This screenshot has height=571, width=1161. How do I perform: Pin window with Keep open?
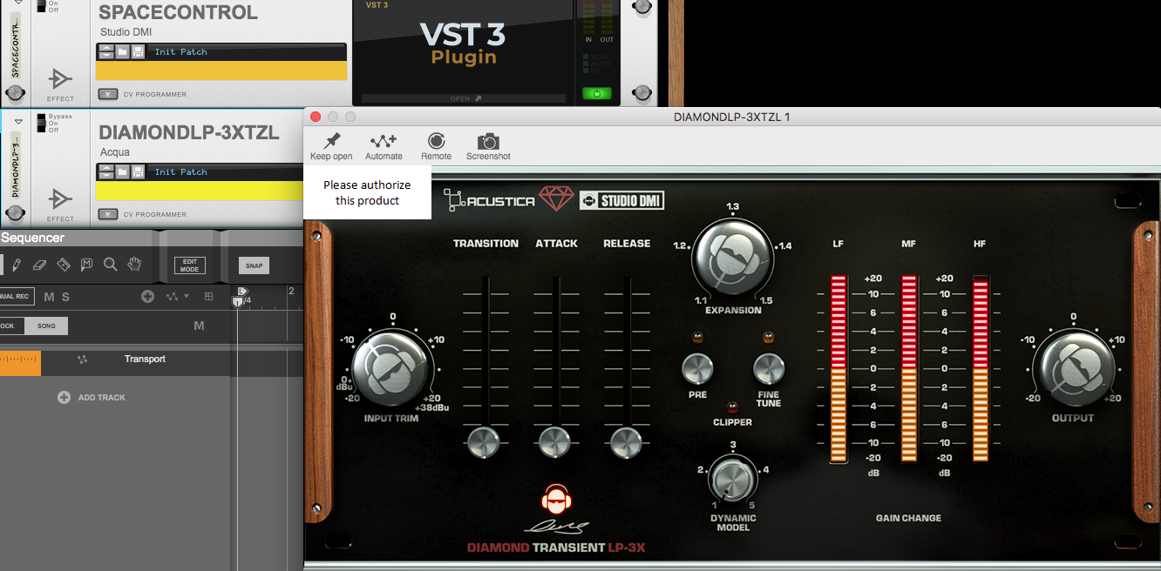tap(331, 146)
